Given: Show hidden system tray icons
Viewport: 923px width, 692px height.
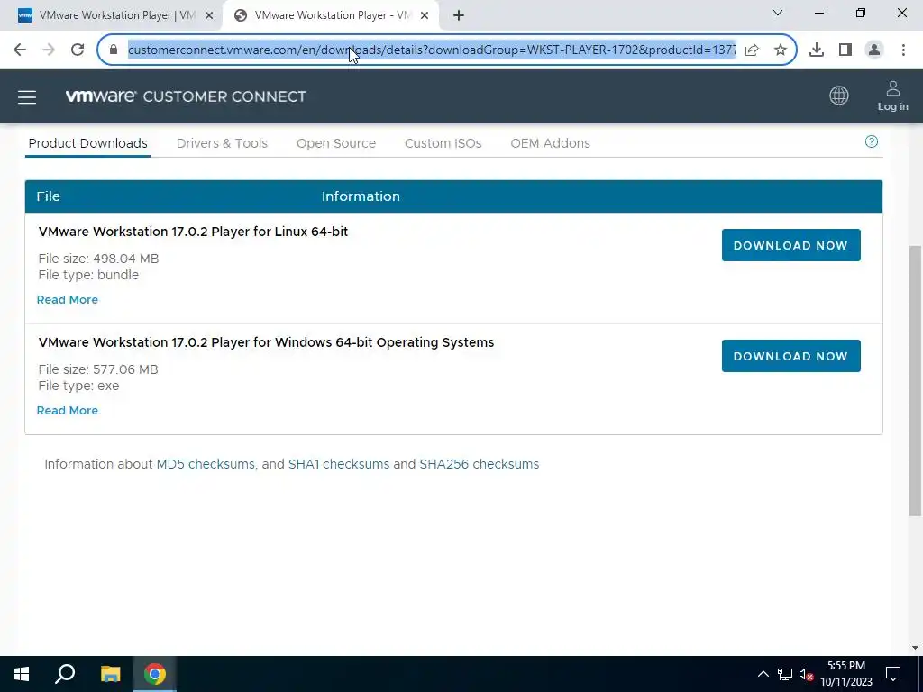Looking at the screenshot, I should pos(763,674).
